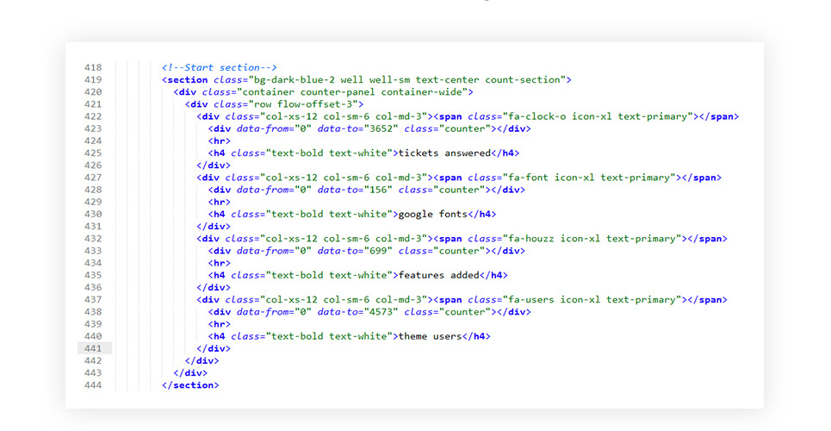Click line number 418 in the gutter
The image size is (831, 431).
tap(93, 67)
